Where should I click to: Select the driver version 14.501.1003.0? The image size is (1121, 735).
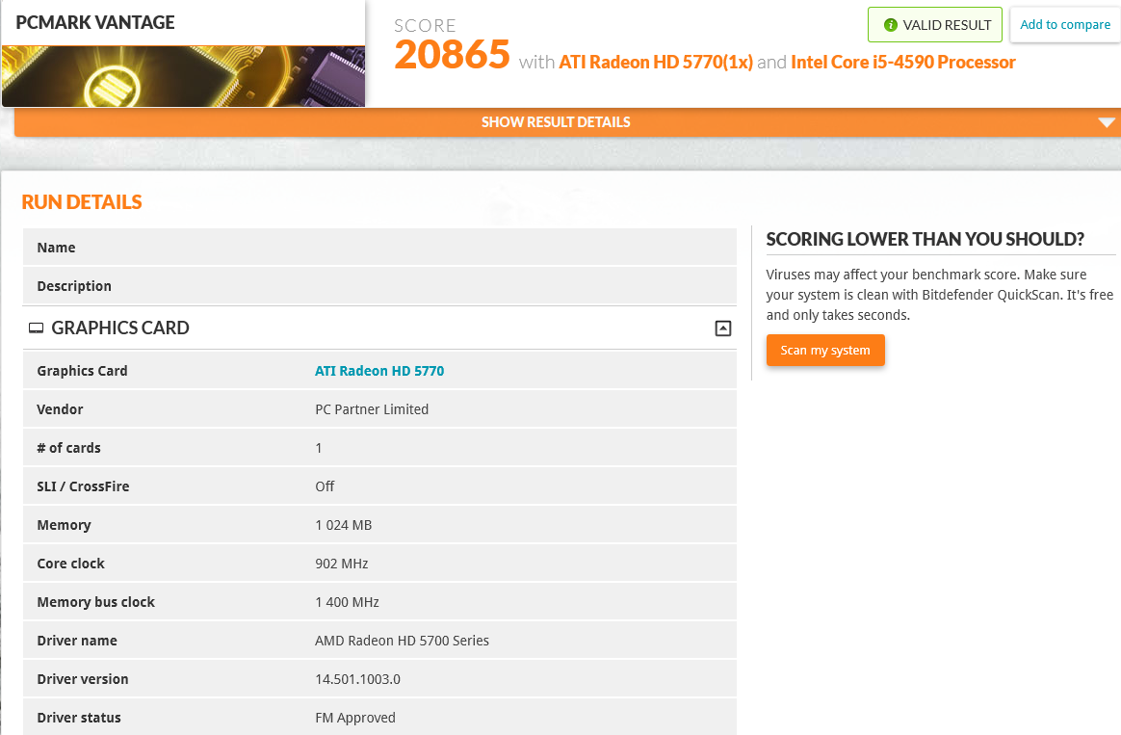coord(357,679)
